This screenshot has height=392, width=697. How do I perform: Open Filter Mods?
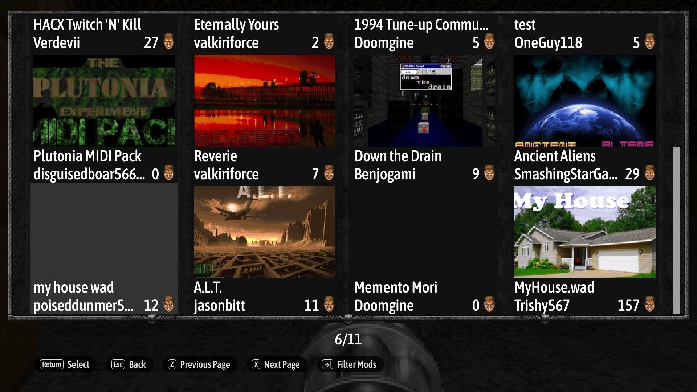(350, 364)
